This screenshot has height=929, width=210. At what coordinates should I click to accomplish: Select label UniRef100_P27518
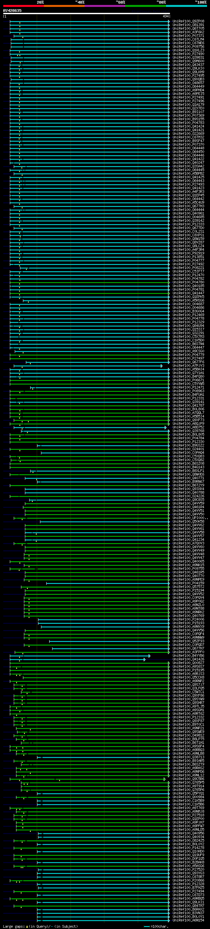(188, 815)
